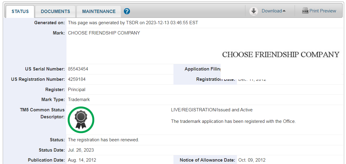Click the Mark Type value Trademark
Screen dimensions: 346x164
79,100
